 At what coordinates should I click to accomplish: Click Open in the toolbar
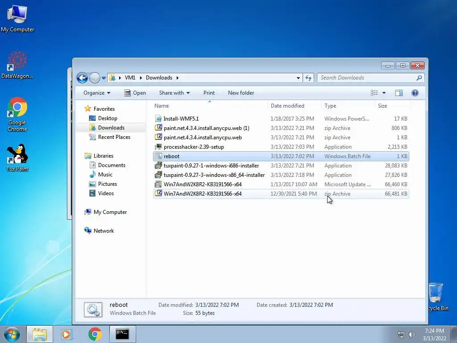[135, 93]
